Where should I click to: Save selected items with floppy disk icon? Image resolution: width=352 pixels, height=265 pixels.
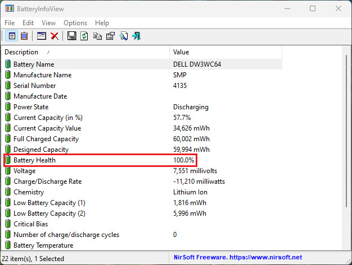71,36
